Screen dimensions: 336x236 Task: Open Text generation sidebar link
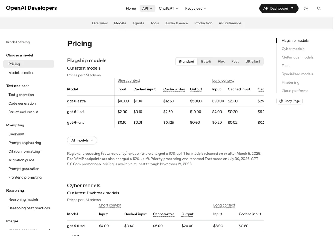click(x=21, y=95)
